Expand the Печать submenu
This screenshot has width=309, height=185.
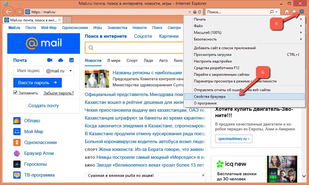tap(301, 19)
